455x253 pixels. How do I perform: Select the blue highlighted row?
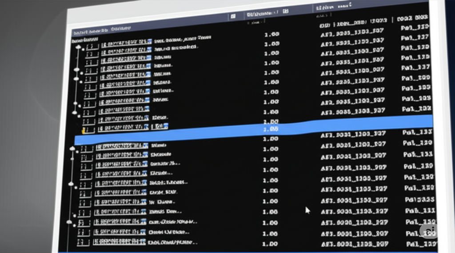pyautogui.click(x=254, y=130)
